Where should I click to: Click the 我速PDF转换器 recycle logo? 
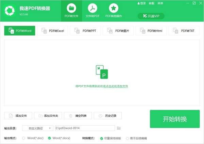[10, 11]
